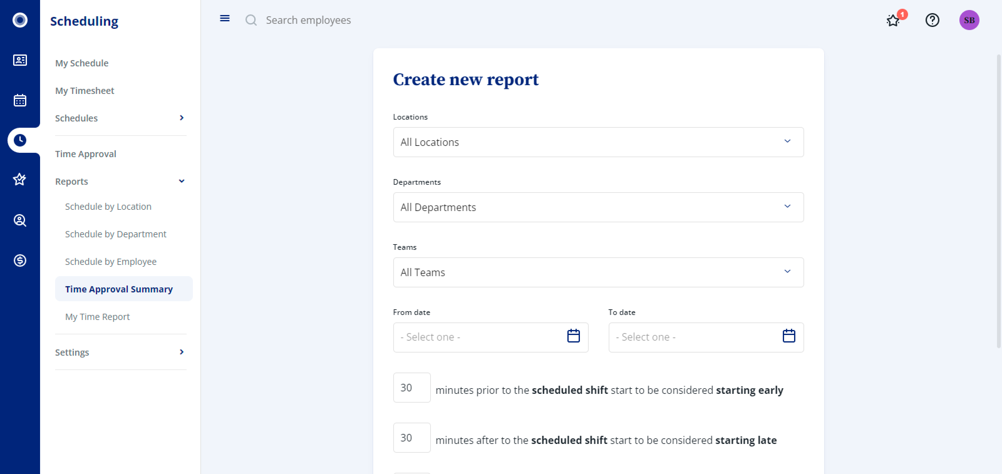Expand the Settings submenu chevron
This screenshot has width=1002, height=474.
tap(181, 352)
